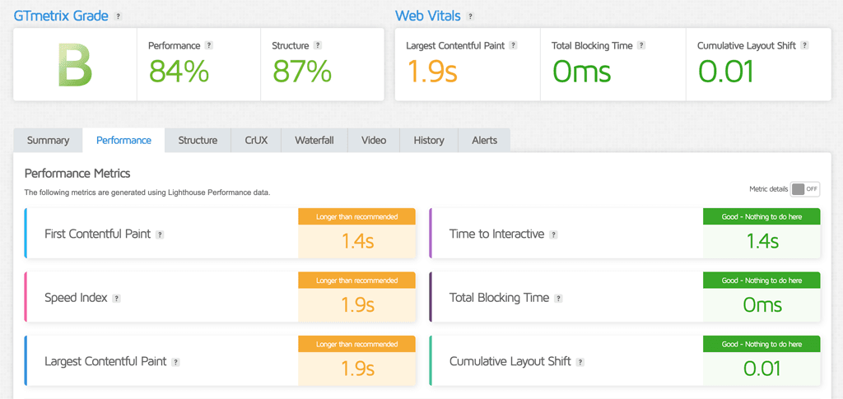Screen dimensions: 843x399
Task: Click the 84% Performance score
Action: click(179, 72)
